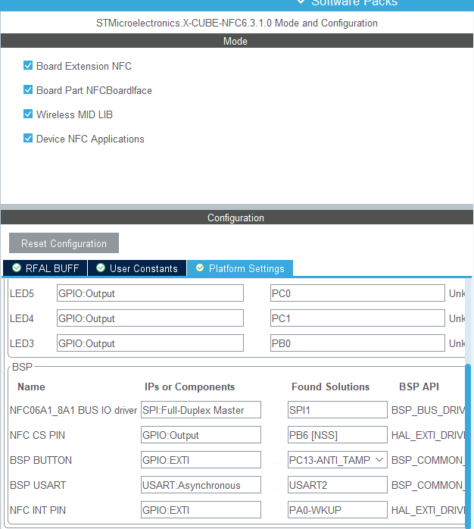Click LED5 GPIO:Output field

150,293
